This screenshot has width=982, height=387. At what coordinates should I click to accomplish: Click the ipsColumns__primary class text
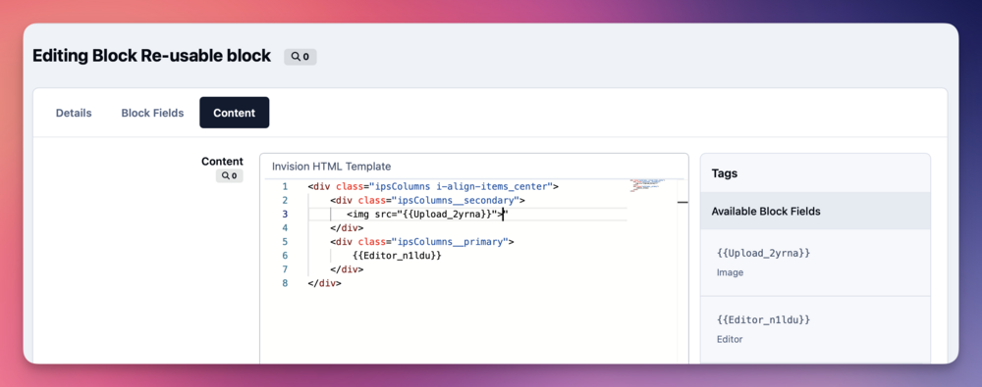pyautogui.click(x=451, y=241)
